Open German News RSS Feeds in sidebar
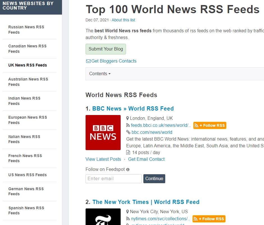This screenshot has width=264, height=225. [26, 191]
